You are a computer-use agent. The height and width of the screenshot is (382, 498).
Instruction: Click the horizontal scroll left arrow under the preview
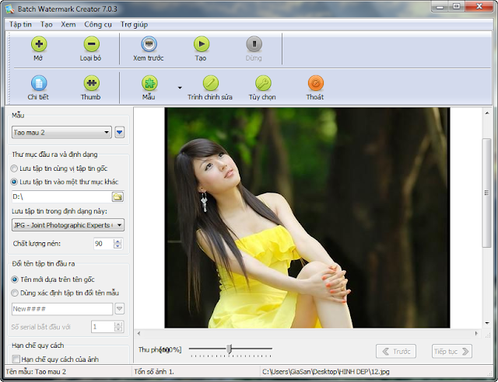pyautogui.click(x=139, y=333)
